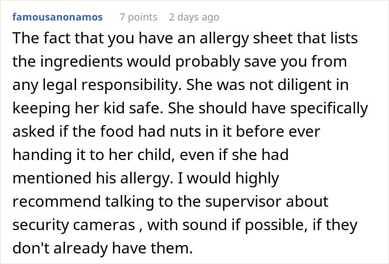Click the "7 points" score label

139,17
